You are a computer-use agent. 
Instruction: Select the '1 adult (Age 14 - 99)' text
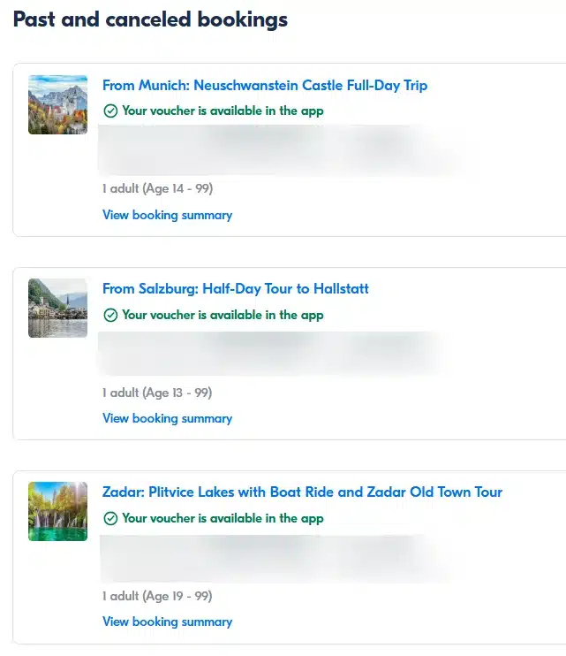click(x=157, y=188)
